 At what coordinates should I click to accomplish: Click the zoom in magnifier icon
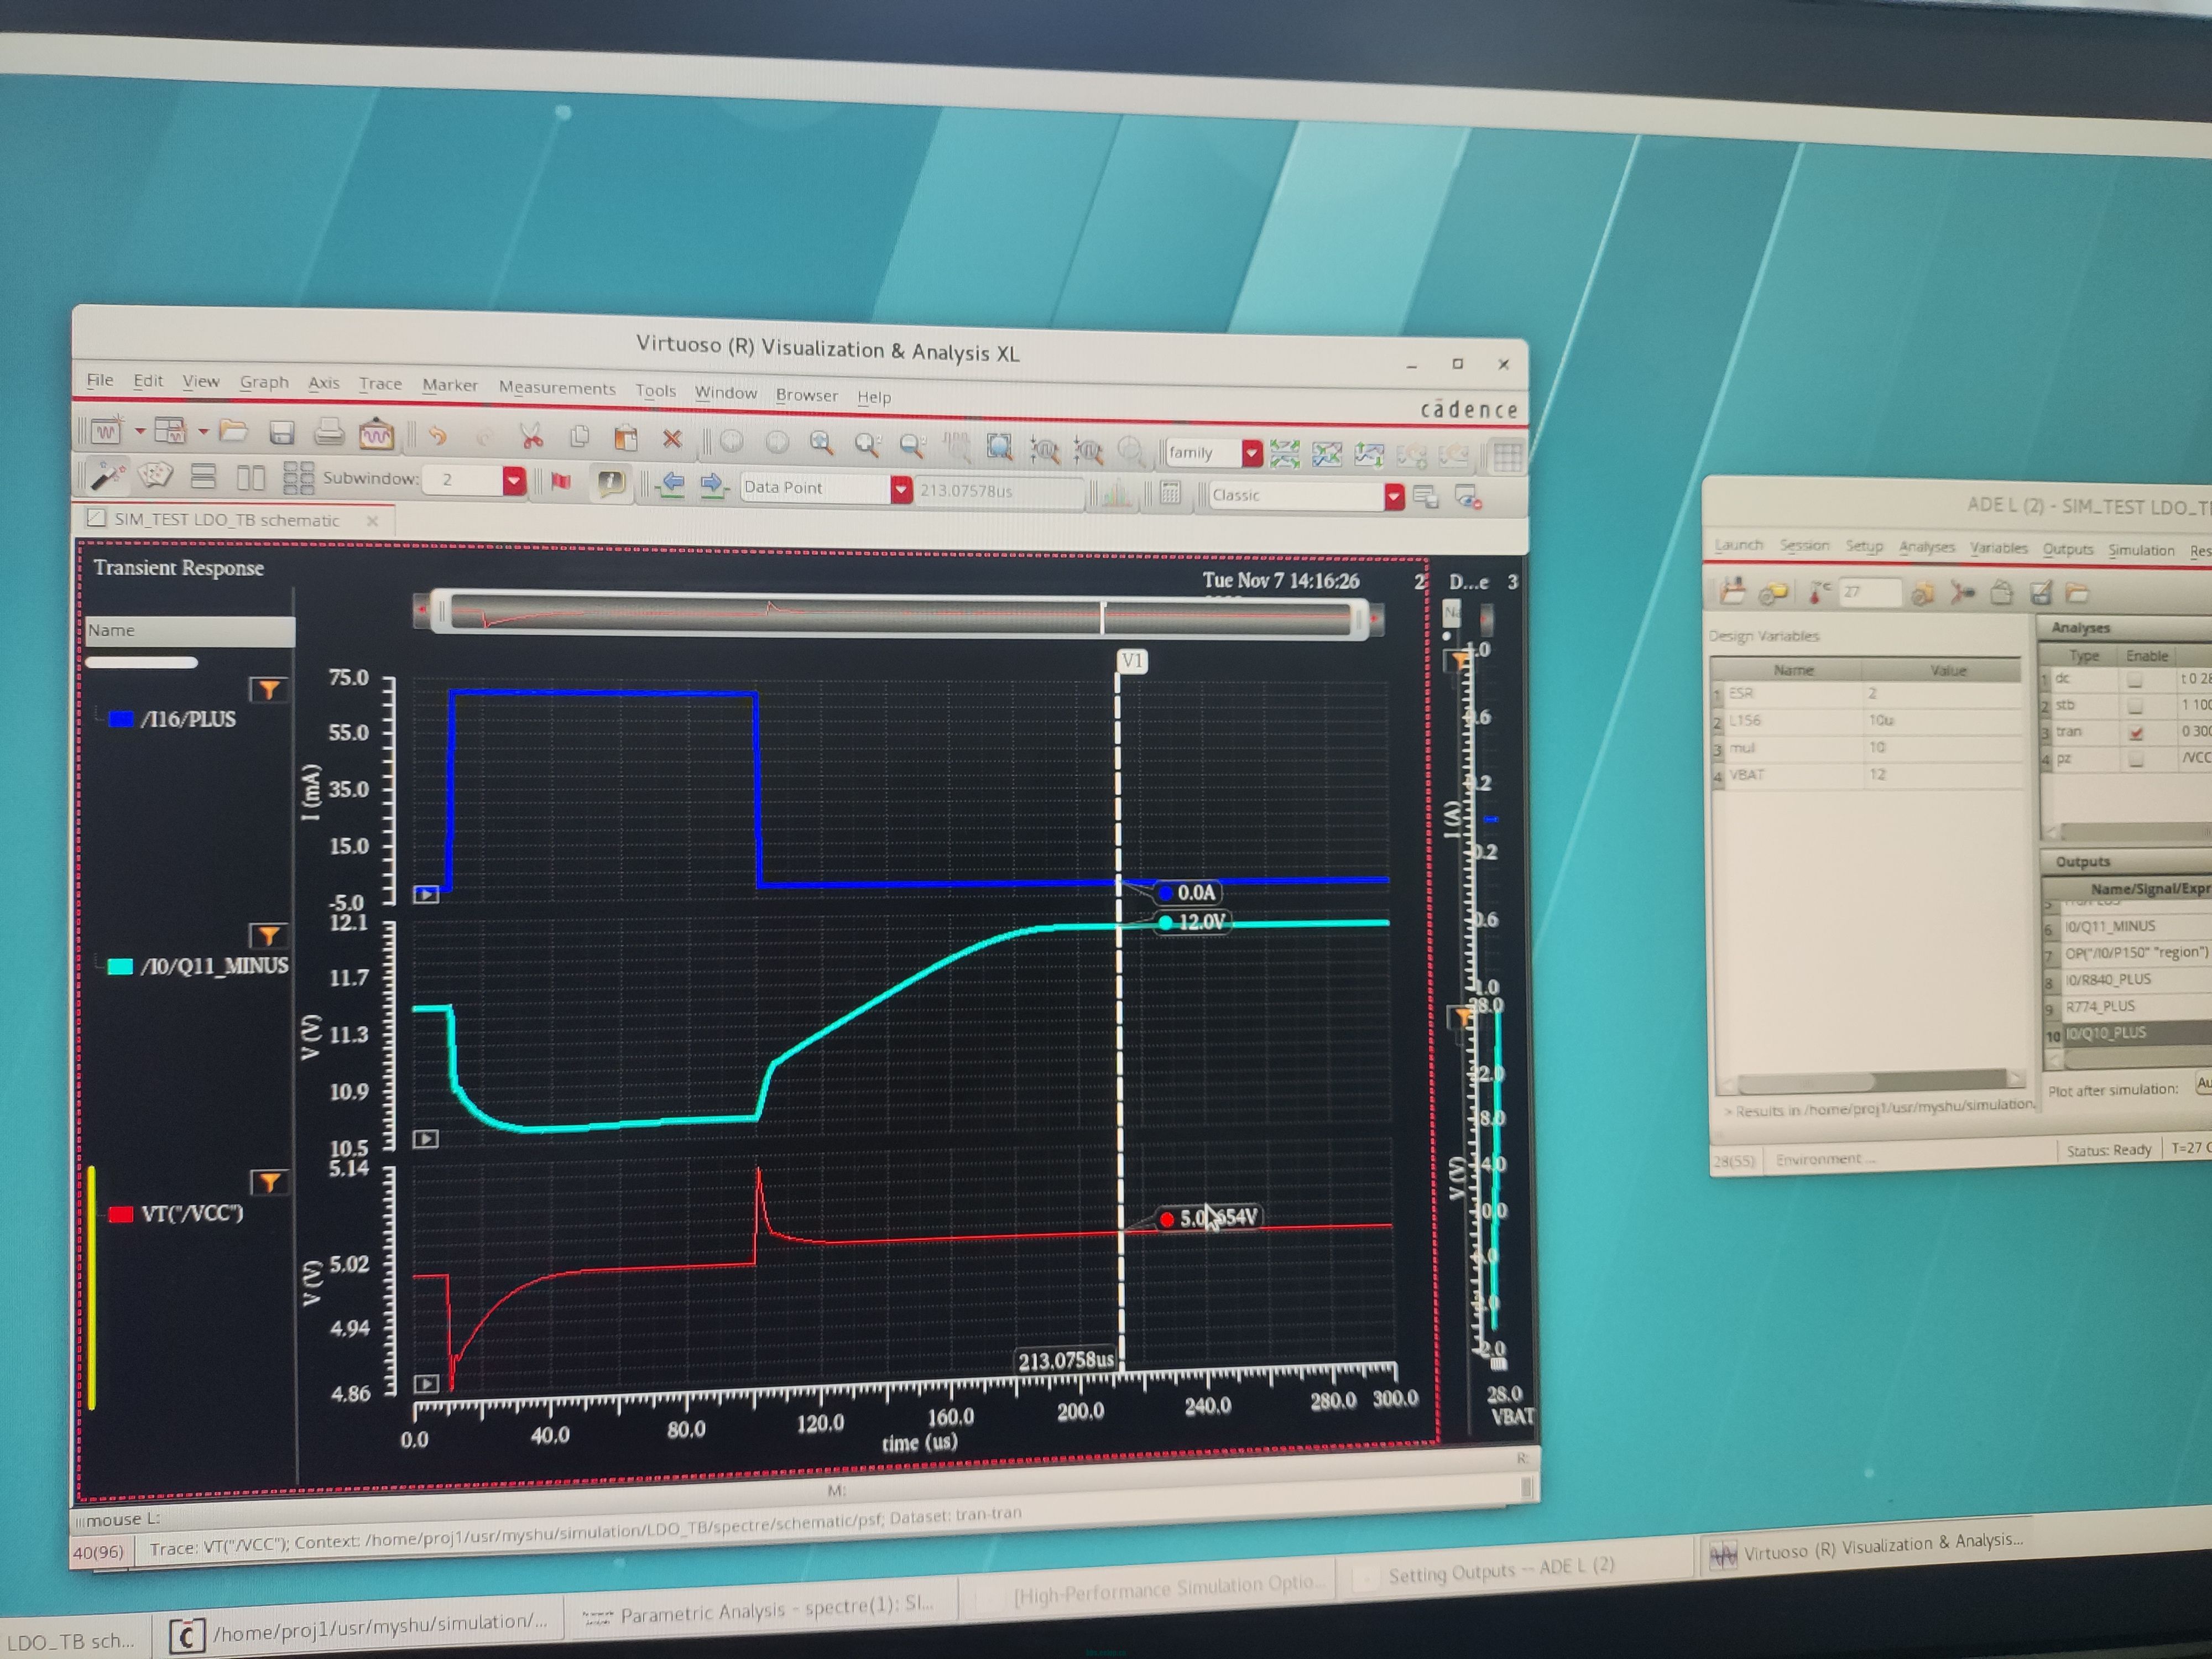(867, 445)
